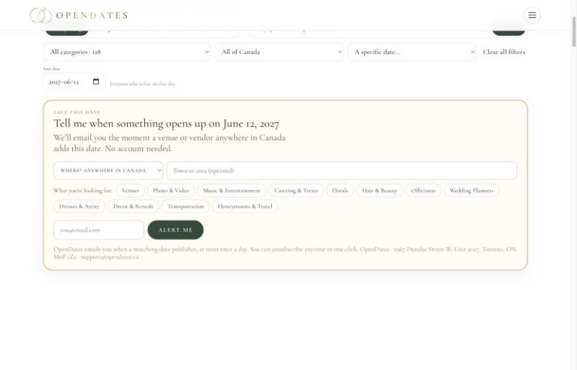Toggle the Dresses & Attire chip

[x=79, y=206]
